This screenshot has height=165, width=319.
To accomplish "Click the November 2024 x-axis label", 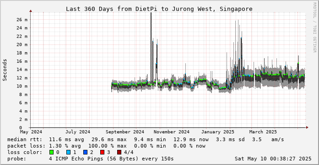I will (172, 132).
